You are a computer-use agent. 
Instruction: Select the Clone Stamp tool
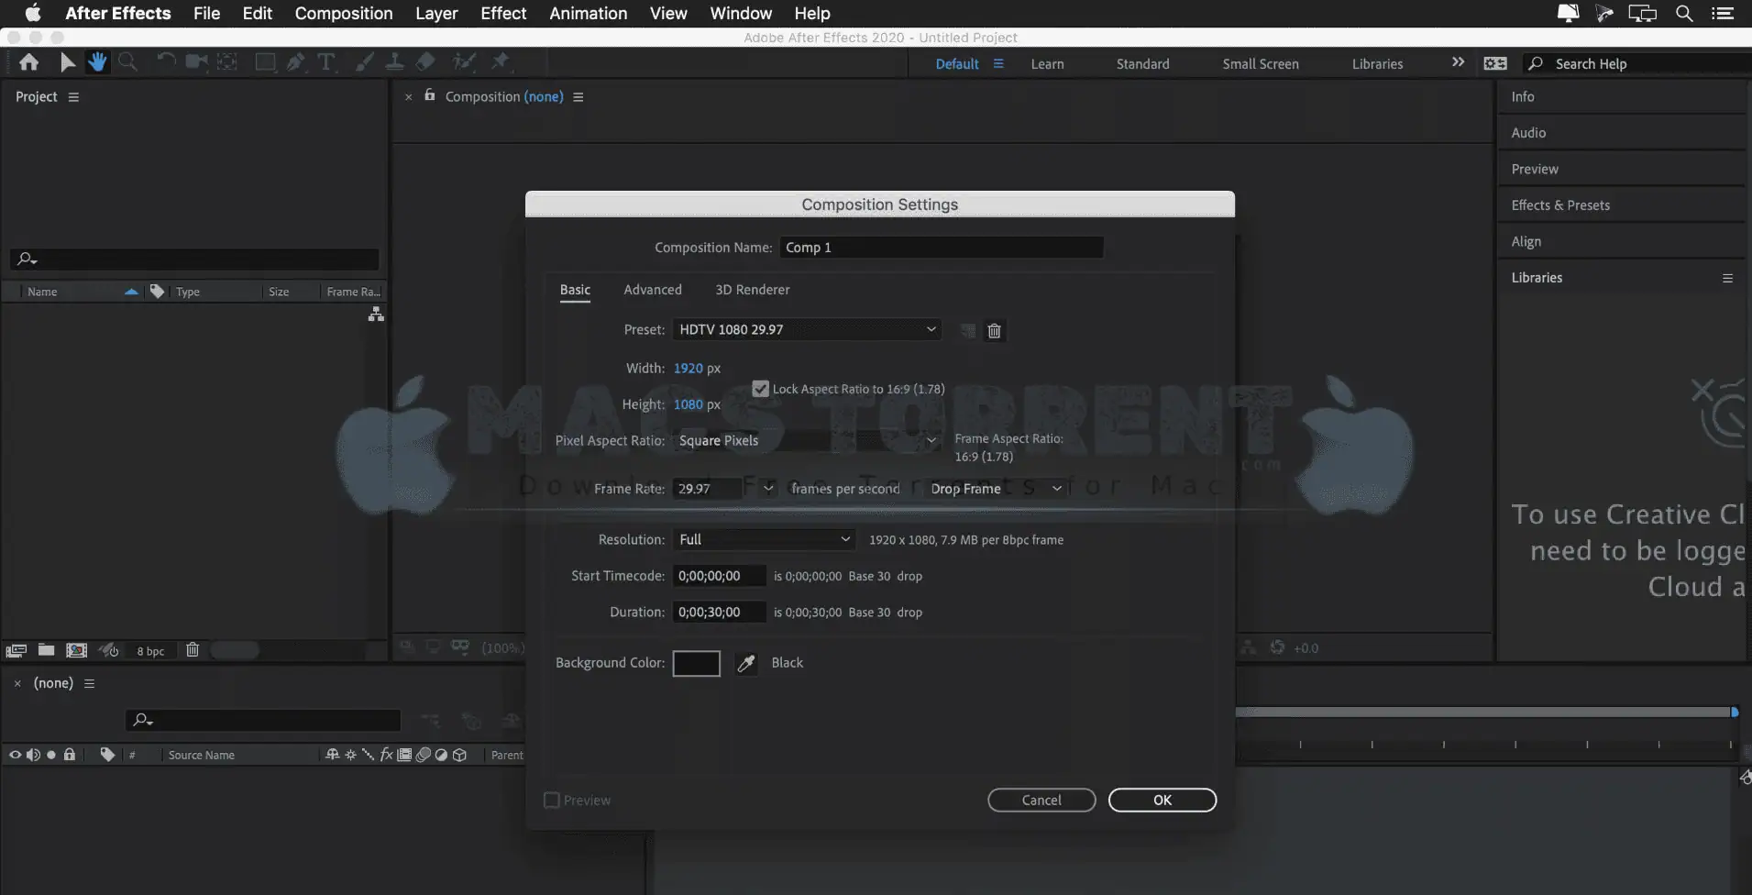[x=394, y=61]
